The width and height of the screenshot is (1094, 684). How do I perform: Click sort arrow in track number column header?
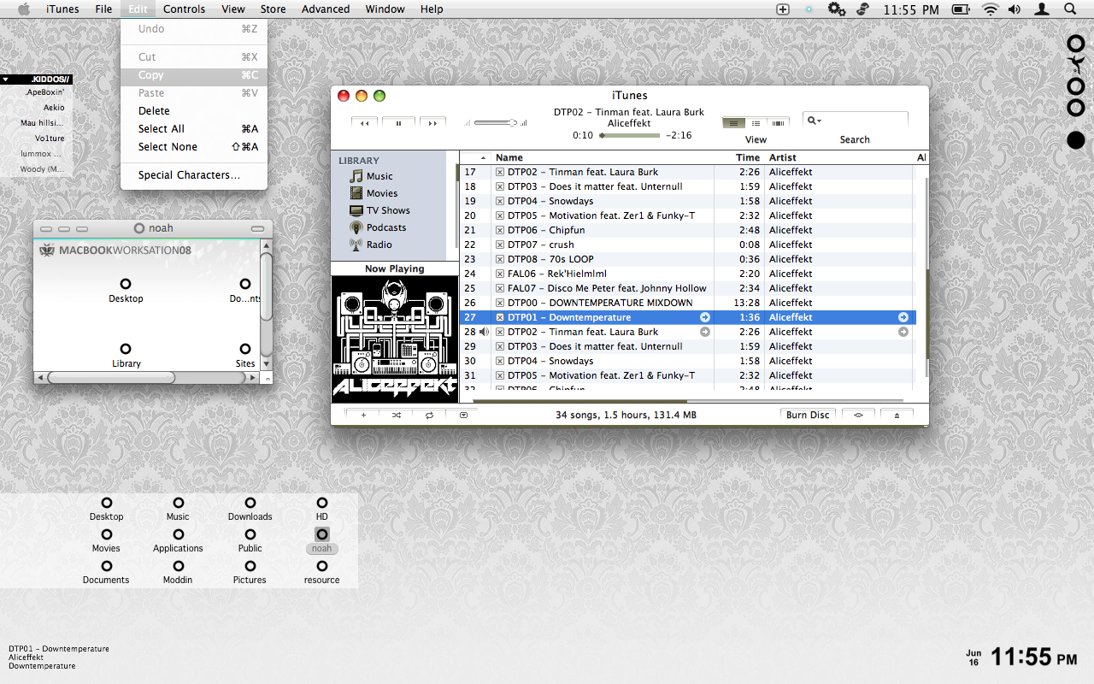point(483,157)
